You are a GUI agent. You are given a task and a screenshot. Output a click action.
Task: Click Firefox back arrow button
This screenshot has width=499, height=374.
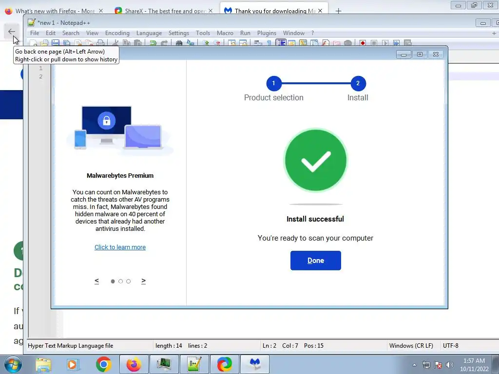tap(12, 31)
